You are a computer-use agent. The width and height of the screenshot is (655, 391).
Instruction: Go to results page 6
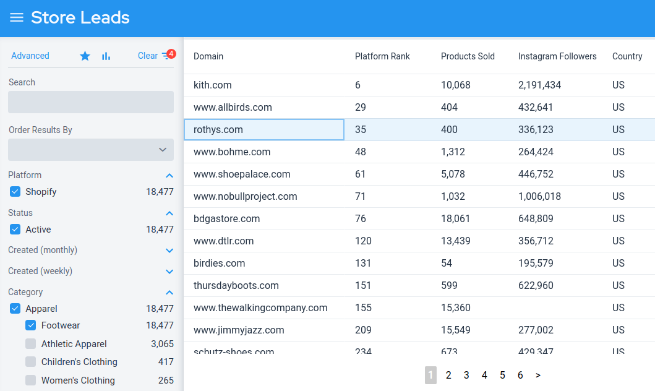521,375
